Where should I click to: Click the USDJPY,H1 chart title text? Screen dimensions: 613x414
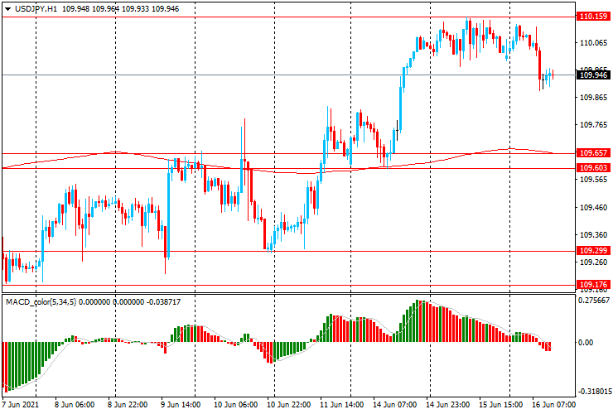pyautogui.click(x=36, y=8)
